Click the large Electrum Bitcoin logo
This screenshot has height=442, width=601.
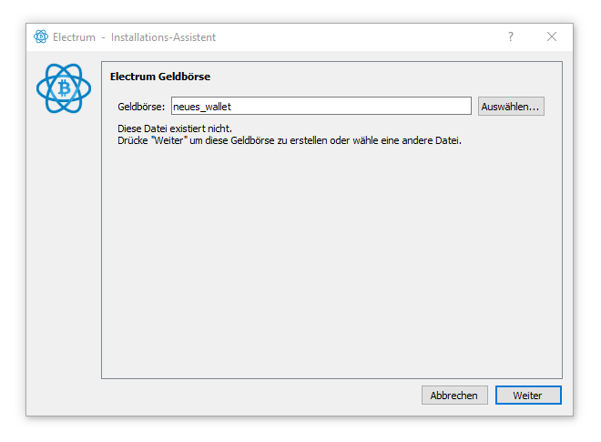(64, 88)
